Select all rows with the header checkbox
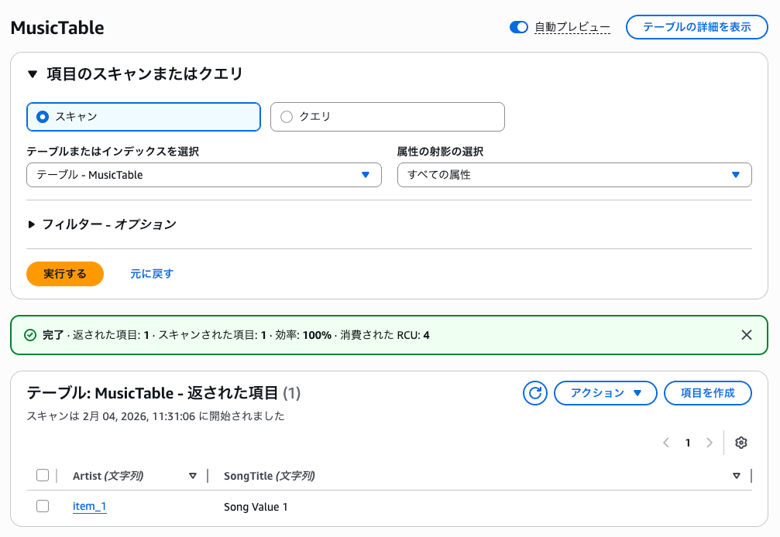The height and width of the screenshot is (537, 780). coord(43,474)
